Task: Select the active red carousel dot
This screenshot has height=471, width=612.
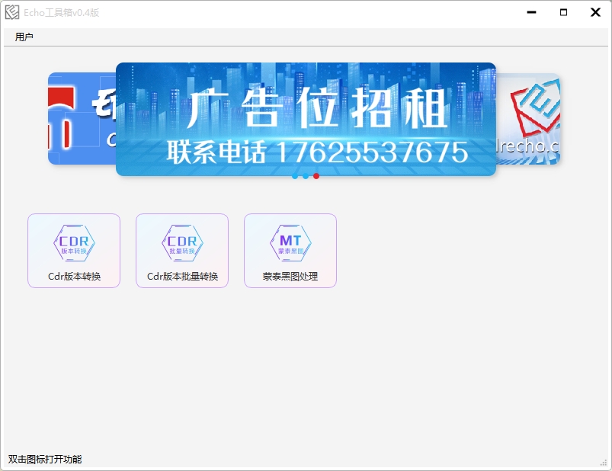Action: 316,176
